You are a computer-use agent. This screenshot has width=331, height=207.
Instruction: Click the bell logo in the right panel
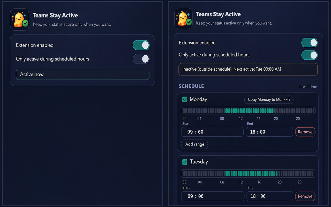183,18
